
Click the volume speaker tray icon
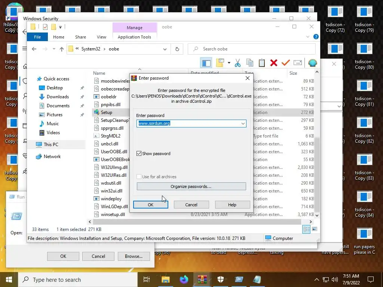coord(335,280)
